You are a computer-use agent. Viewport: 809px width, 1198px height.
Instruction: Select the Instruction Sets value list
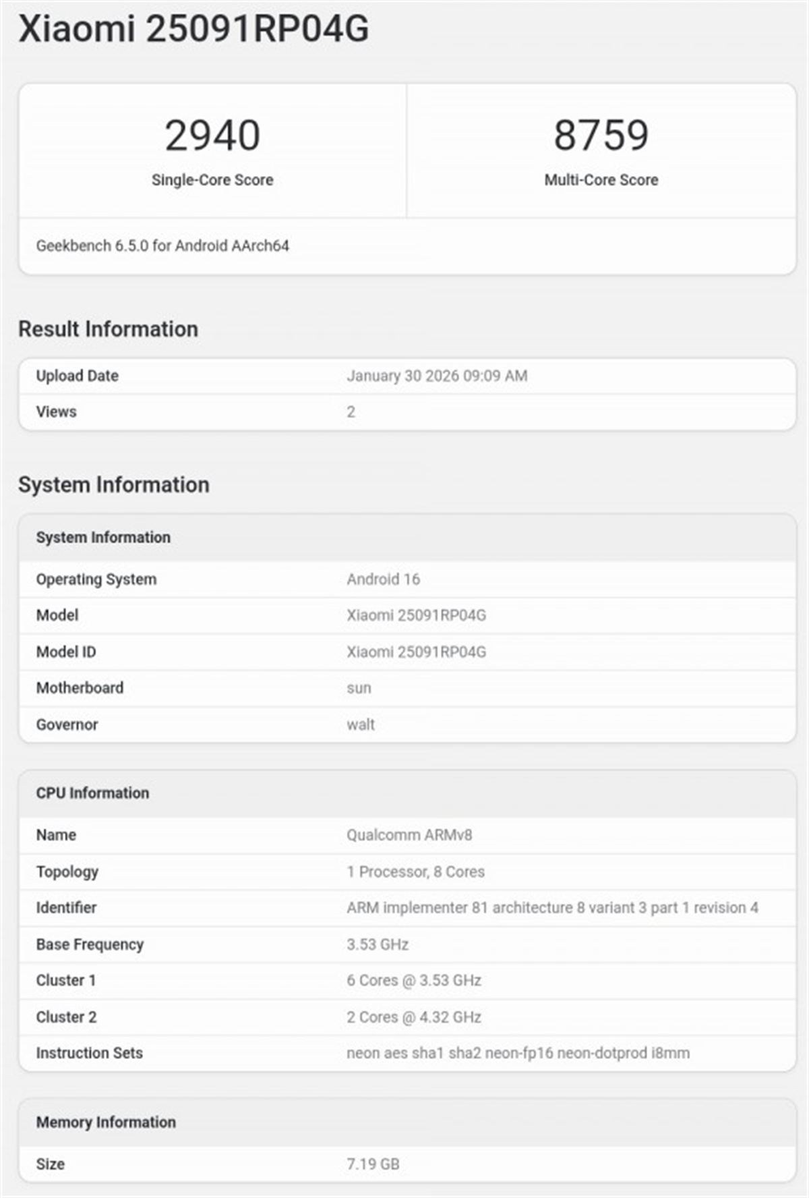pyautogui.click(x=518, y=1053)
